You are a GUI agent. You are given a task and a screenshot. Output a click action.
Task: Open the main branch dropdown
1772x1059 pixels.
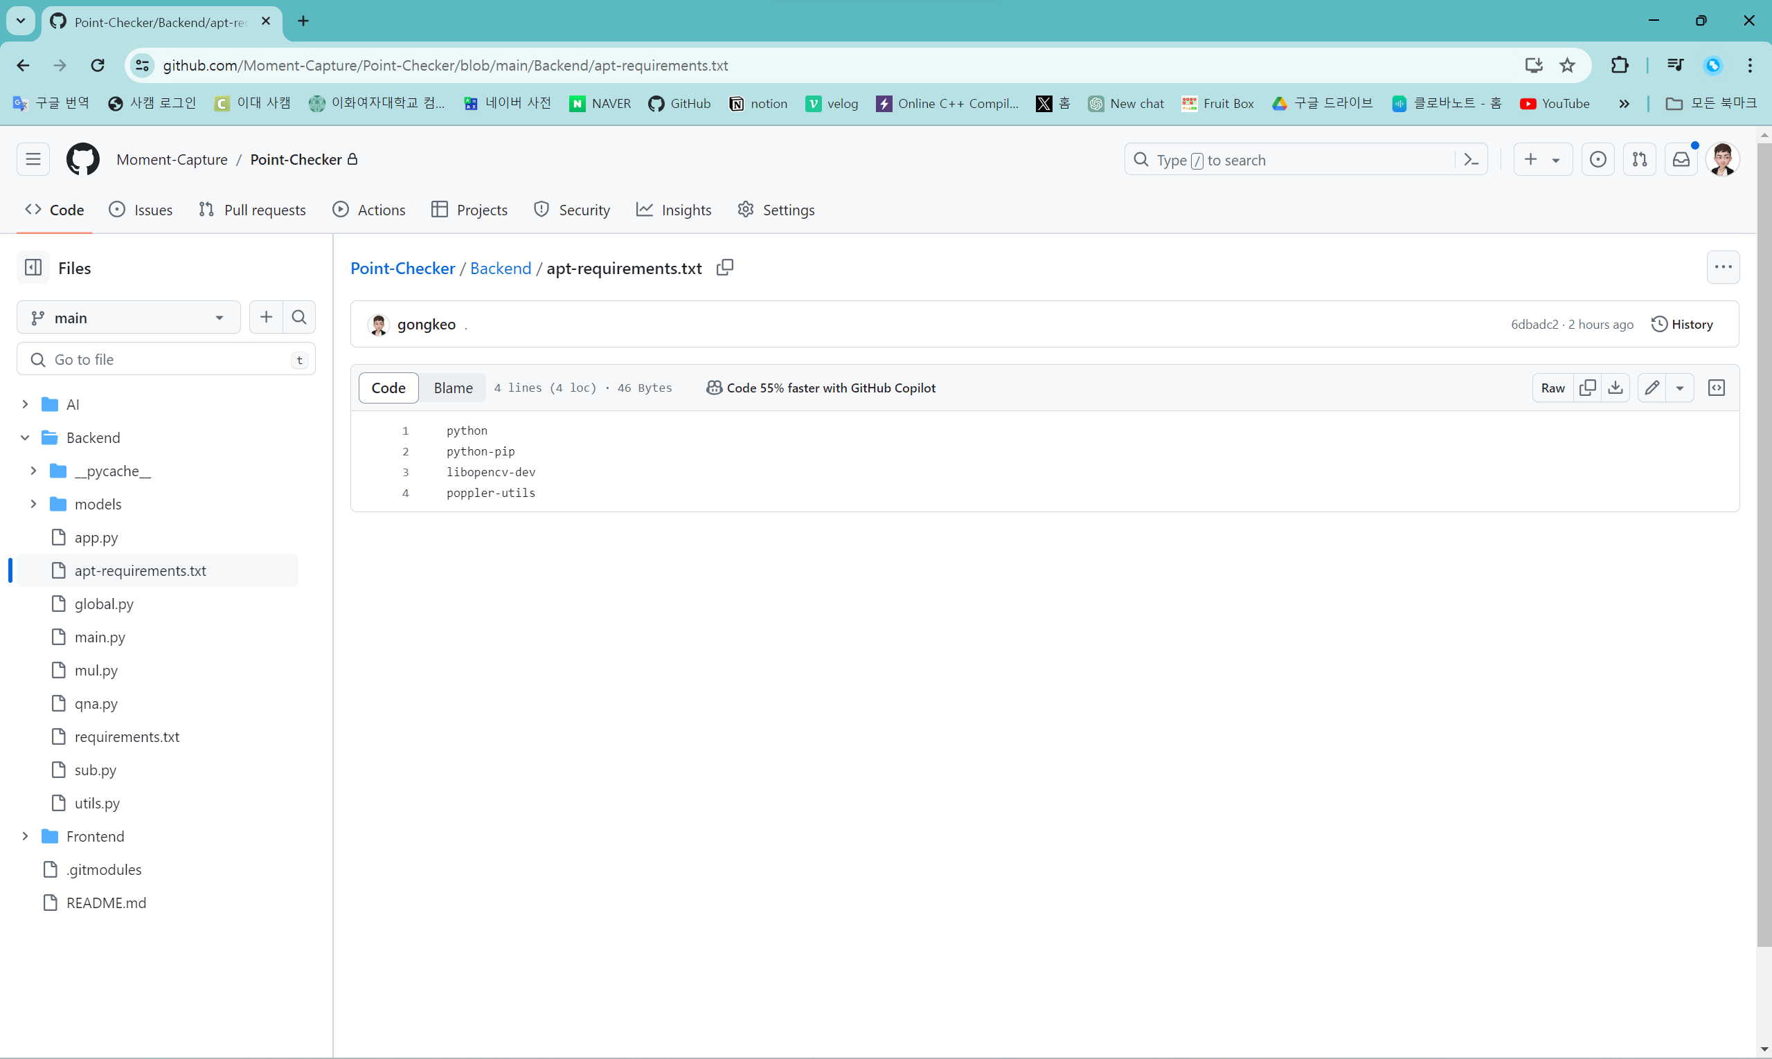[129, 318]
